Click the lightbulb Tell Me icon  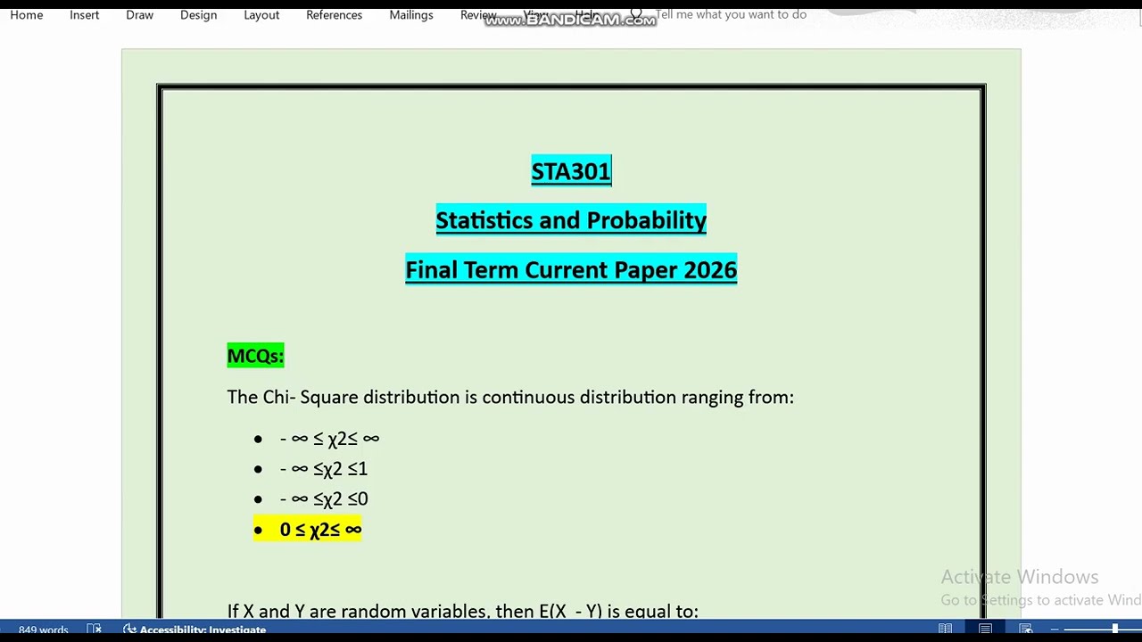(636, 14)
